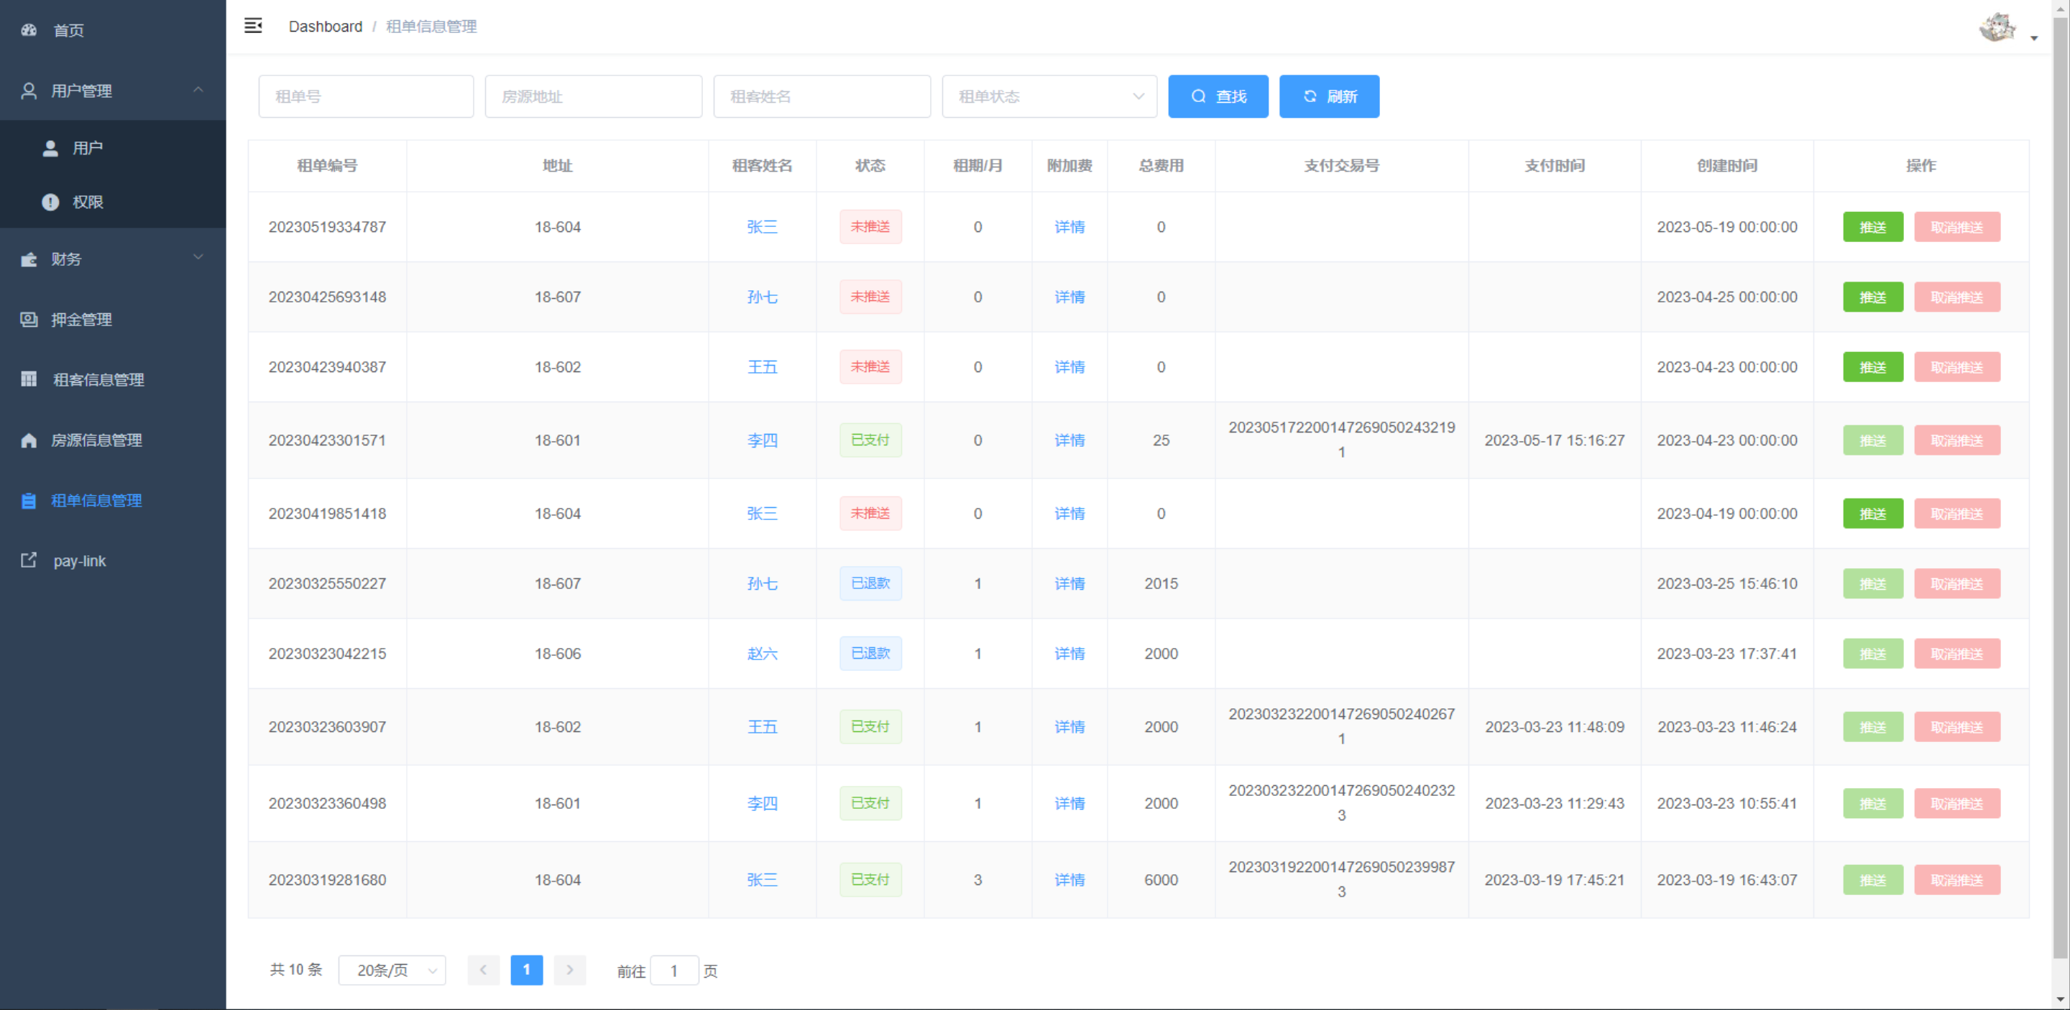The width and height of the screenshot is (2070, 1010).
Task: Select the 用户 submenu item
Action: coord(87,148)
